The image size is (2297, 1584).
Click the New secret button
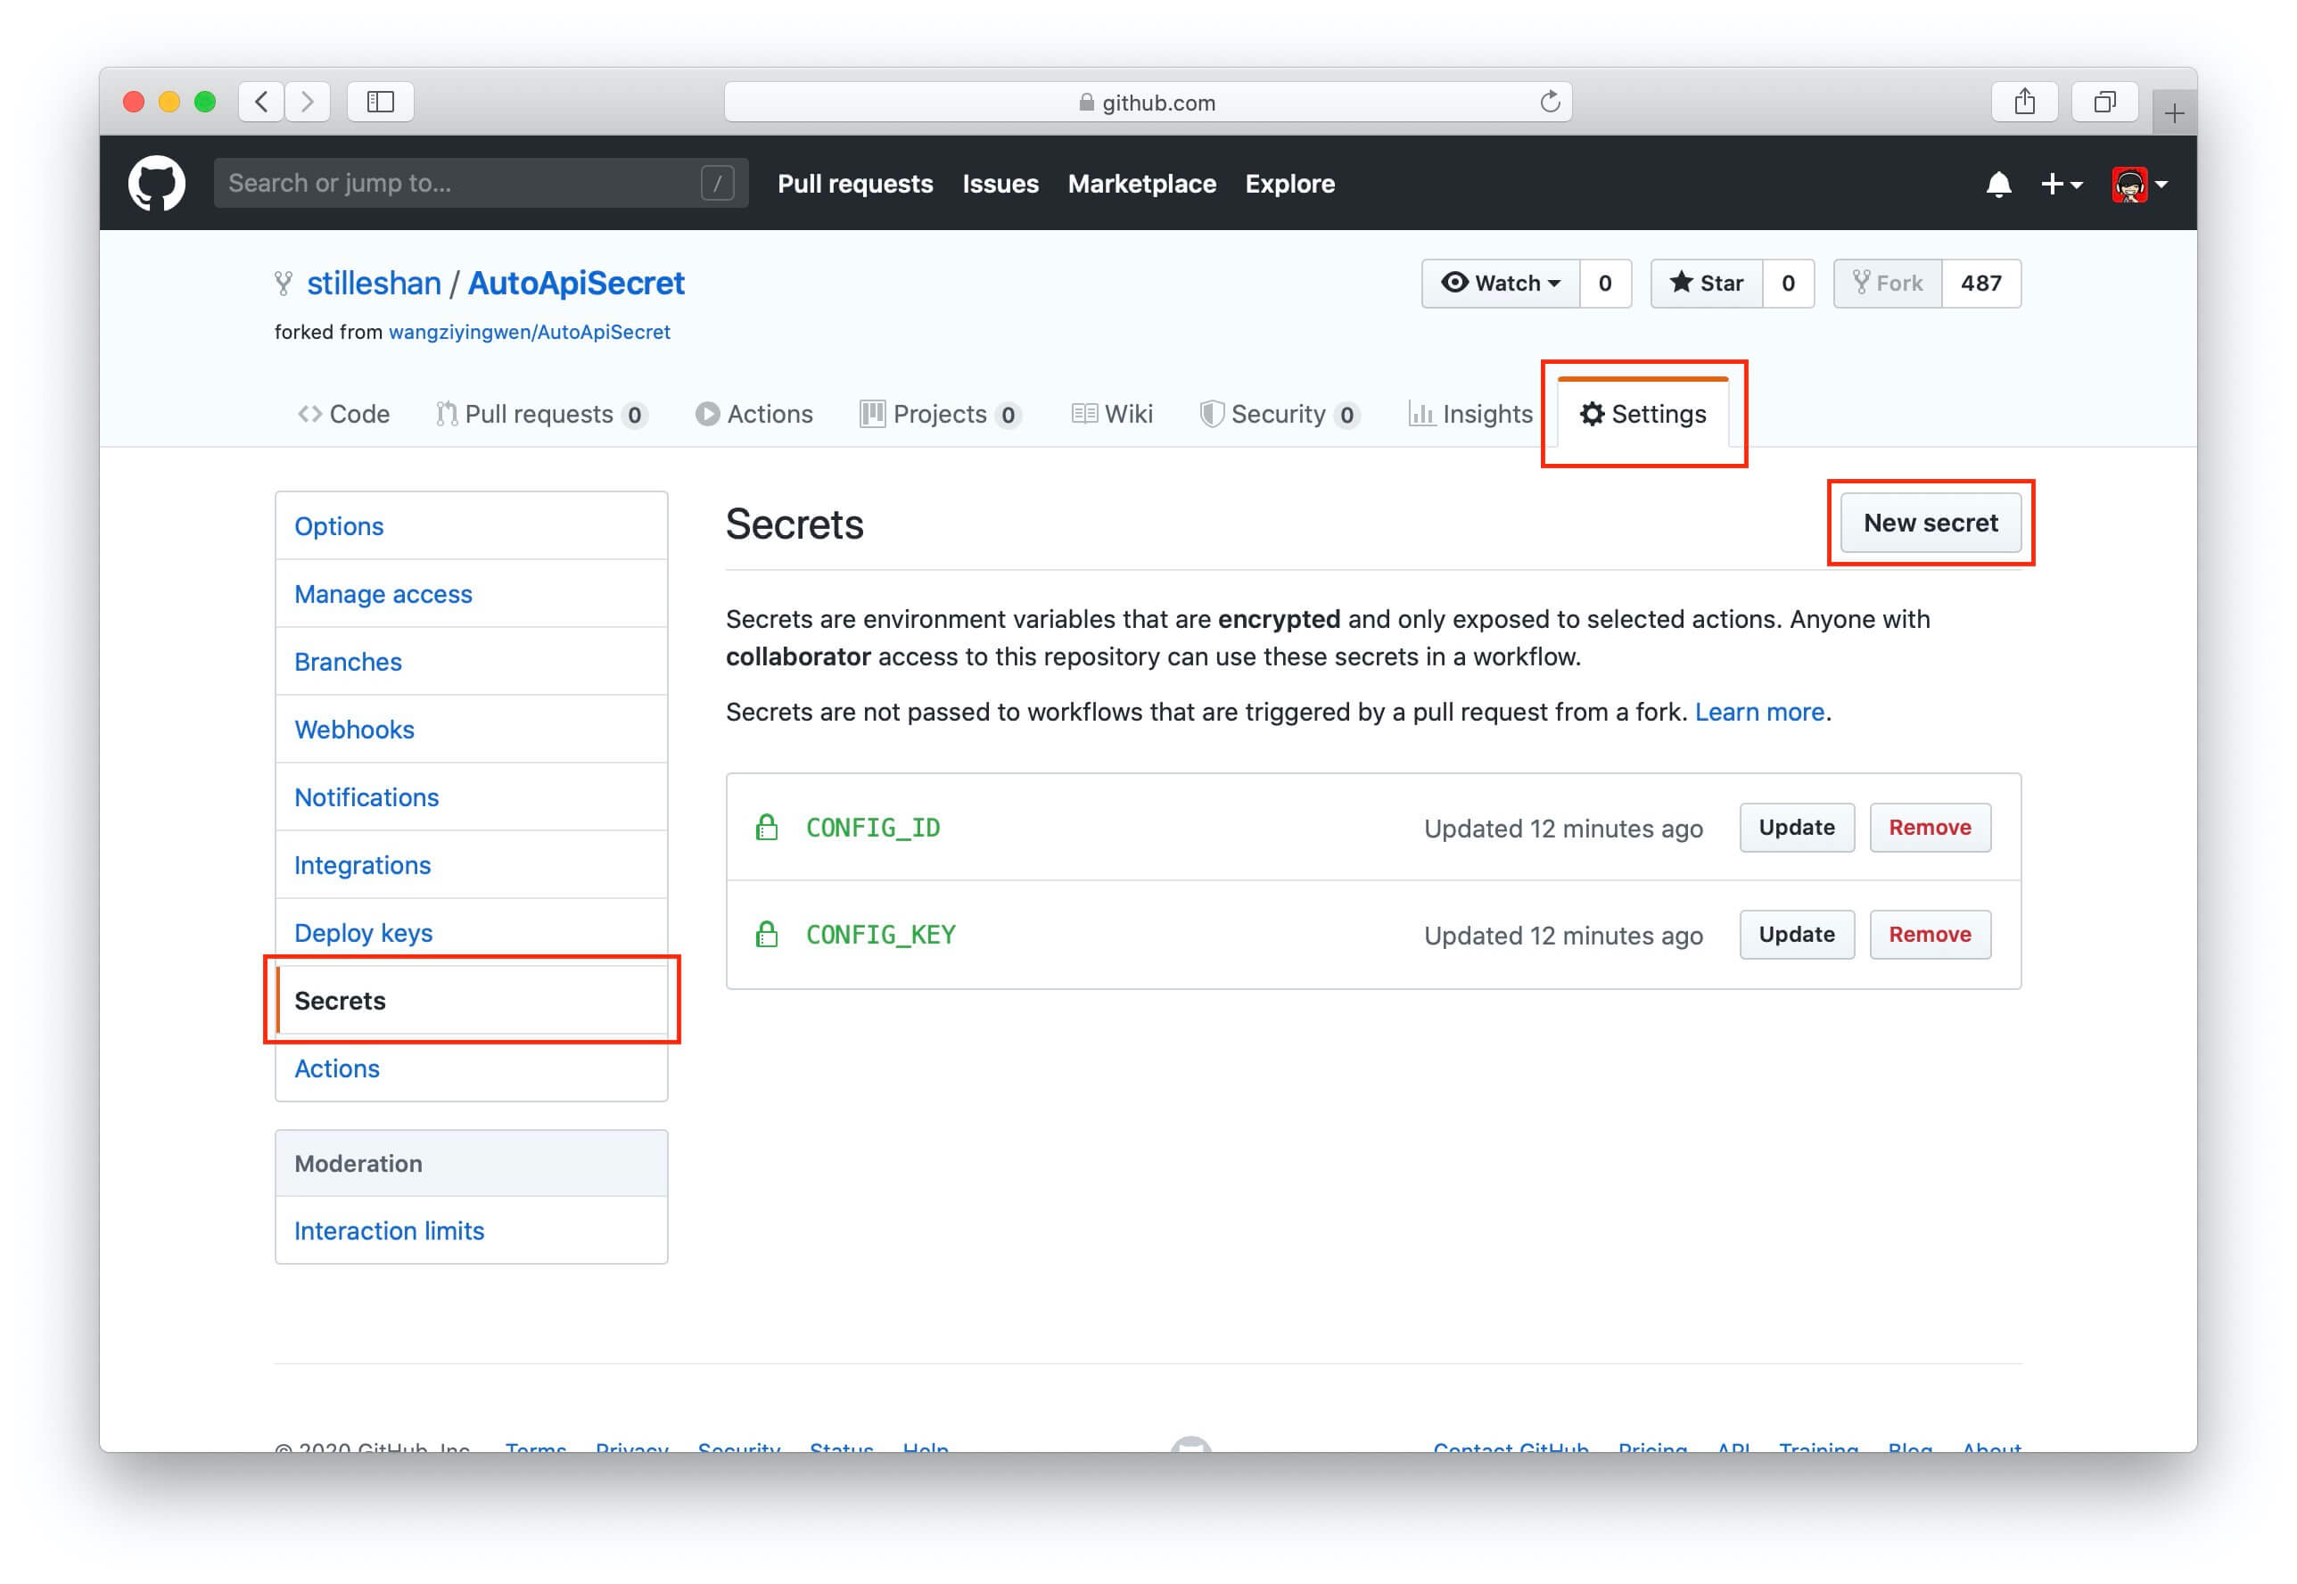pos(1929,523)
